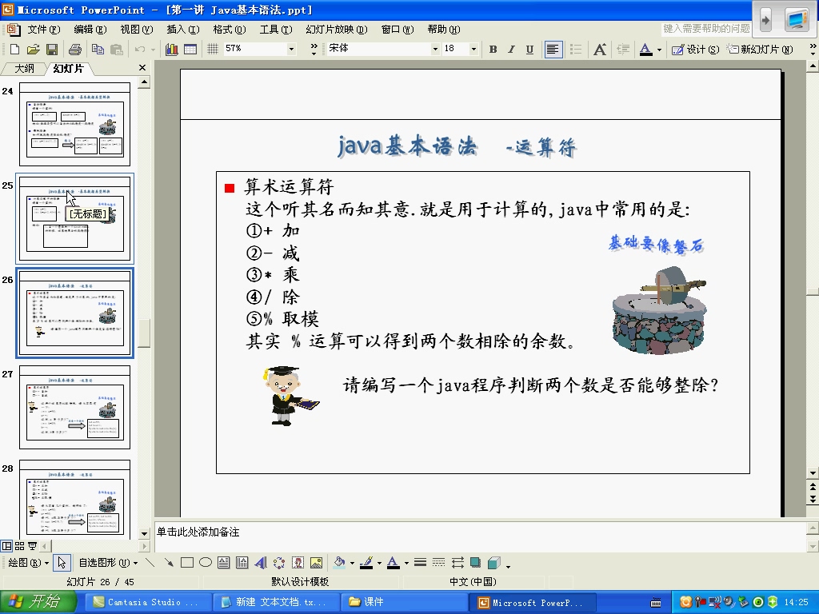Open font color dropdown on the formatting toolbar
The image size is (819, 614).
pyautogui.click(x=659, y=50)
